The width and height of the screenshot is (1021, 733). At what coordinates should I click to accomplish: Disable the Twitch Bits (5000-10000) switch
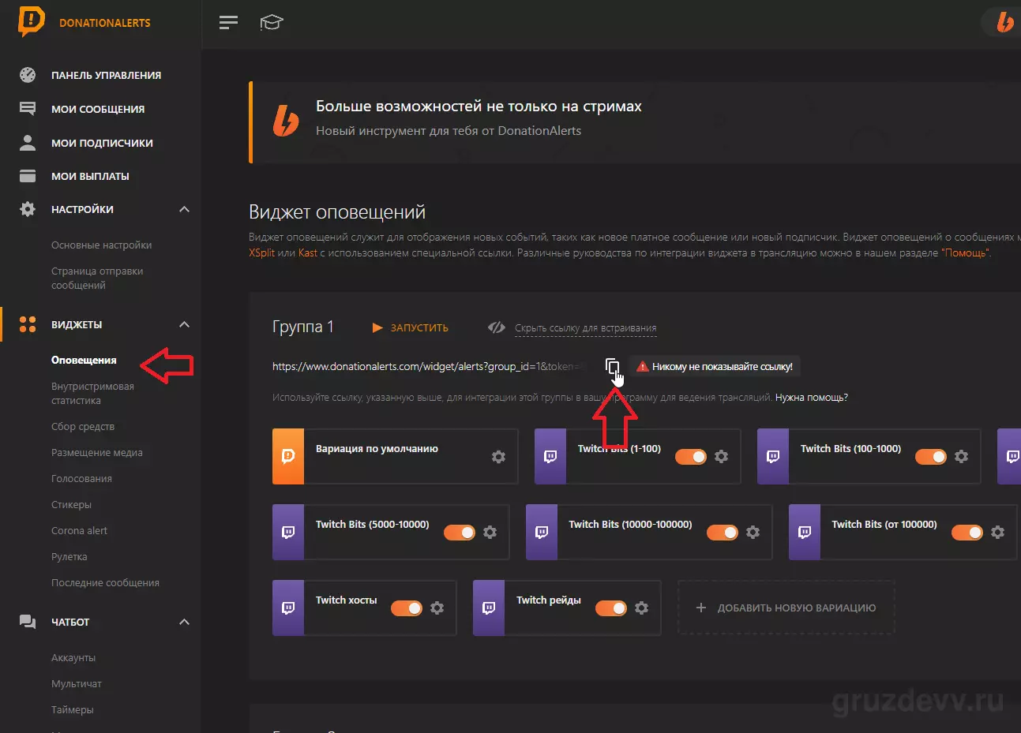point(460,532)
